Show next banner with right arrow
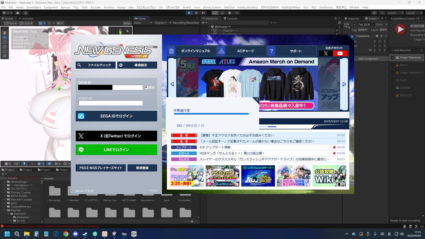 coord(344,84)
